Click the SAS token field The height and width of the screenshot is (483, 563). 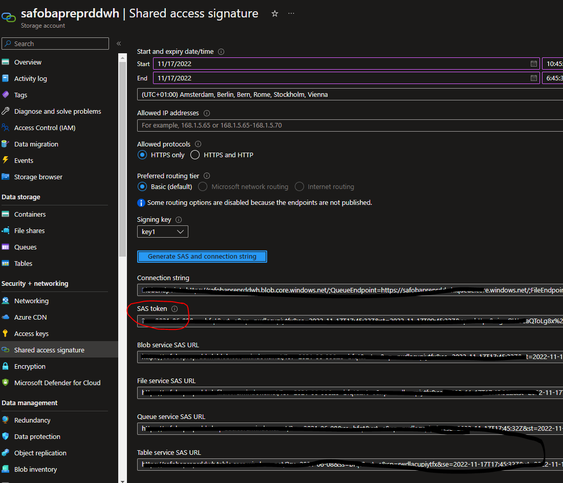[x=350, y=321]
